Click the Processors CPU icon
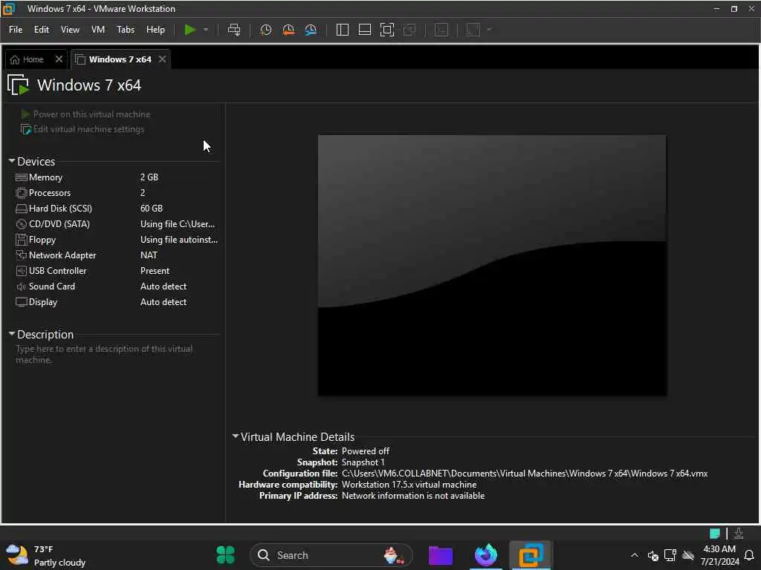Screen dimensions: 761x570 tap(22, 193)
